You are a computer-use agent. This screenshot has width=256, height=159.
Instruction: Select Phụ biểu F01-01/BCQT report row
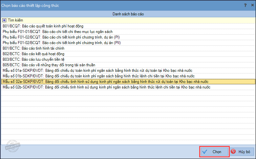pos(128,32)
